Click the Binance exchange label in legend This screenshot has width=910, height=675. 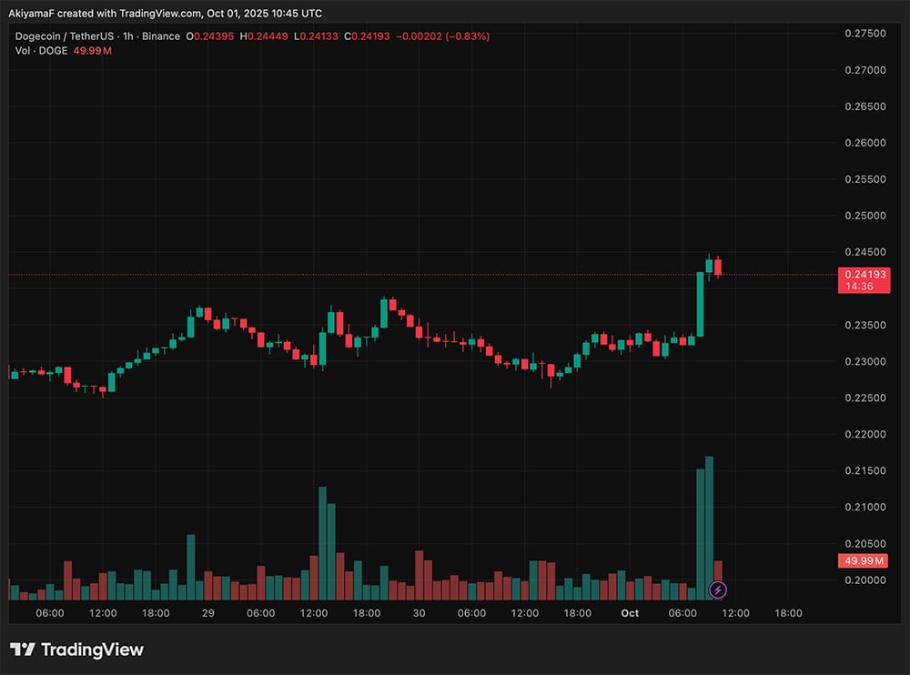(161, 36)
